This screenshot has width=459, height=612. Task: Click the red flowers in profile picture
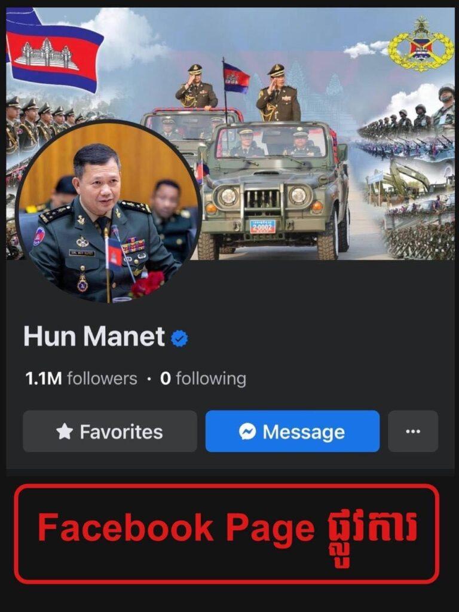(148, 284)
